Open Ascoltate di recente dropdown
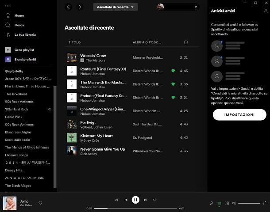 click(x=116, y=7)
